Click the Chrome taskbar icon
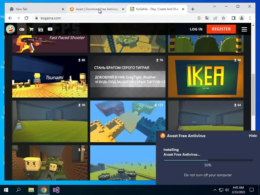The width and height of the screenshot is (260, 195). click(x=44, y=190)
